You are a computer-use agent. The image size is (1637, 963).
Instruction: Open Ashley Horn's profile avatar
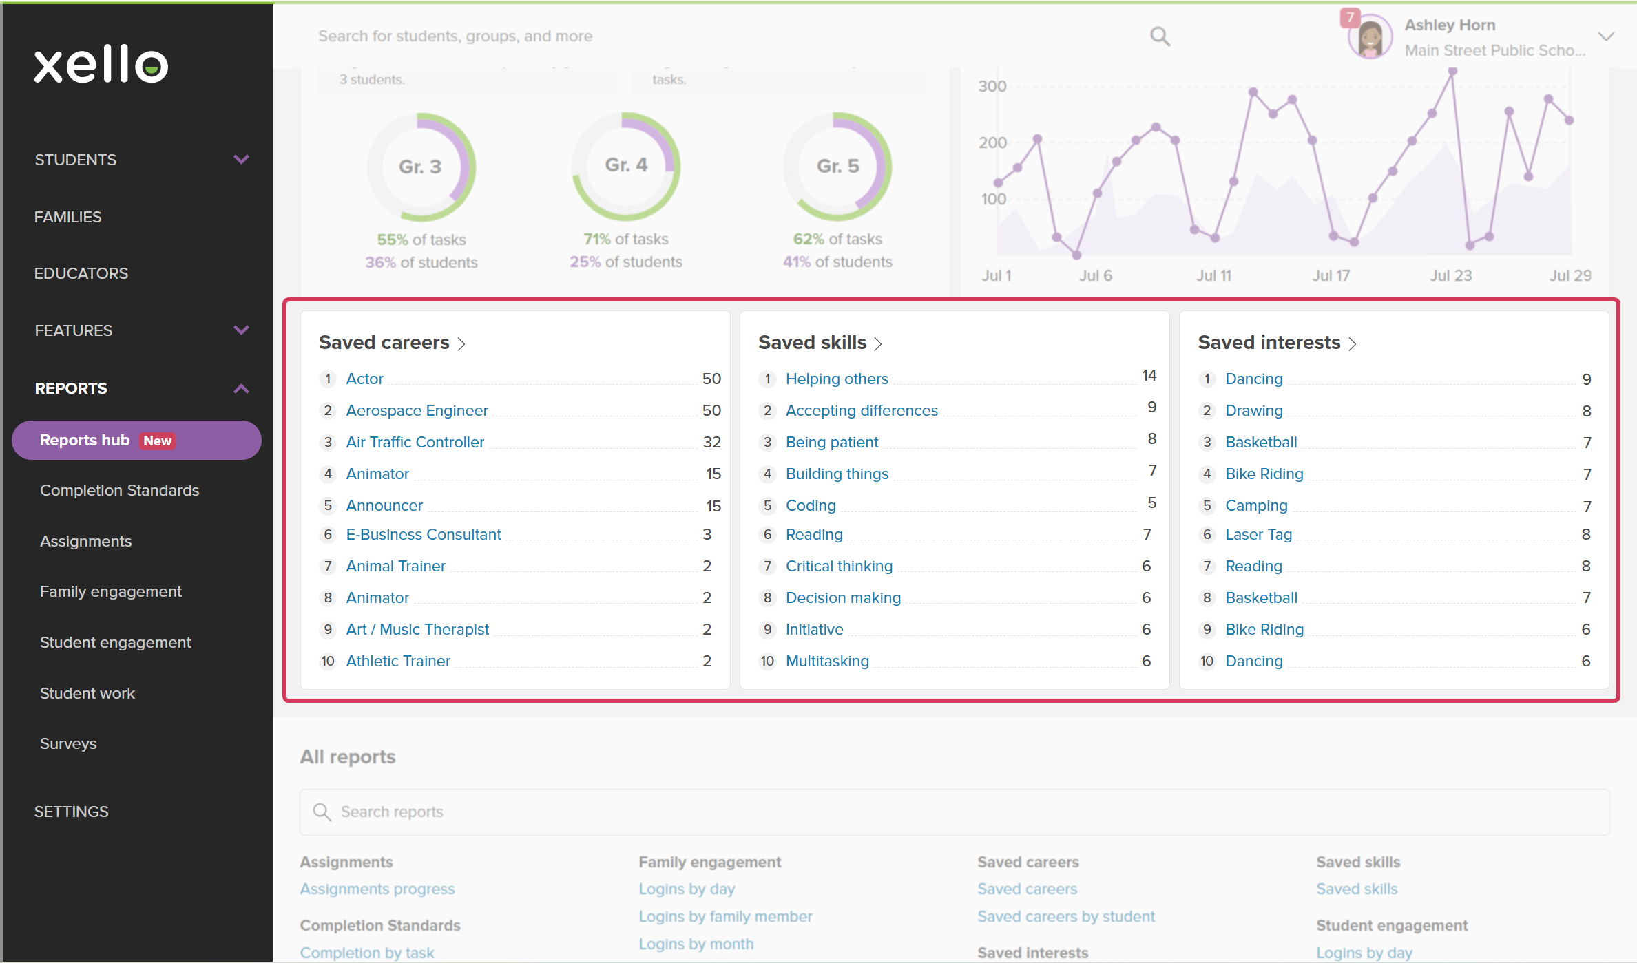point(1370,37)
